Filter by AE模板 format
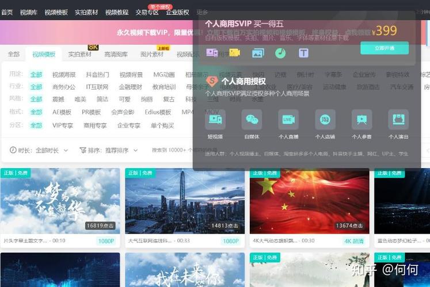The image size is (430, 287). click(62, 112)
